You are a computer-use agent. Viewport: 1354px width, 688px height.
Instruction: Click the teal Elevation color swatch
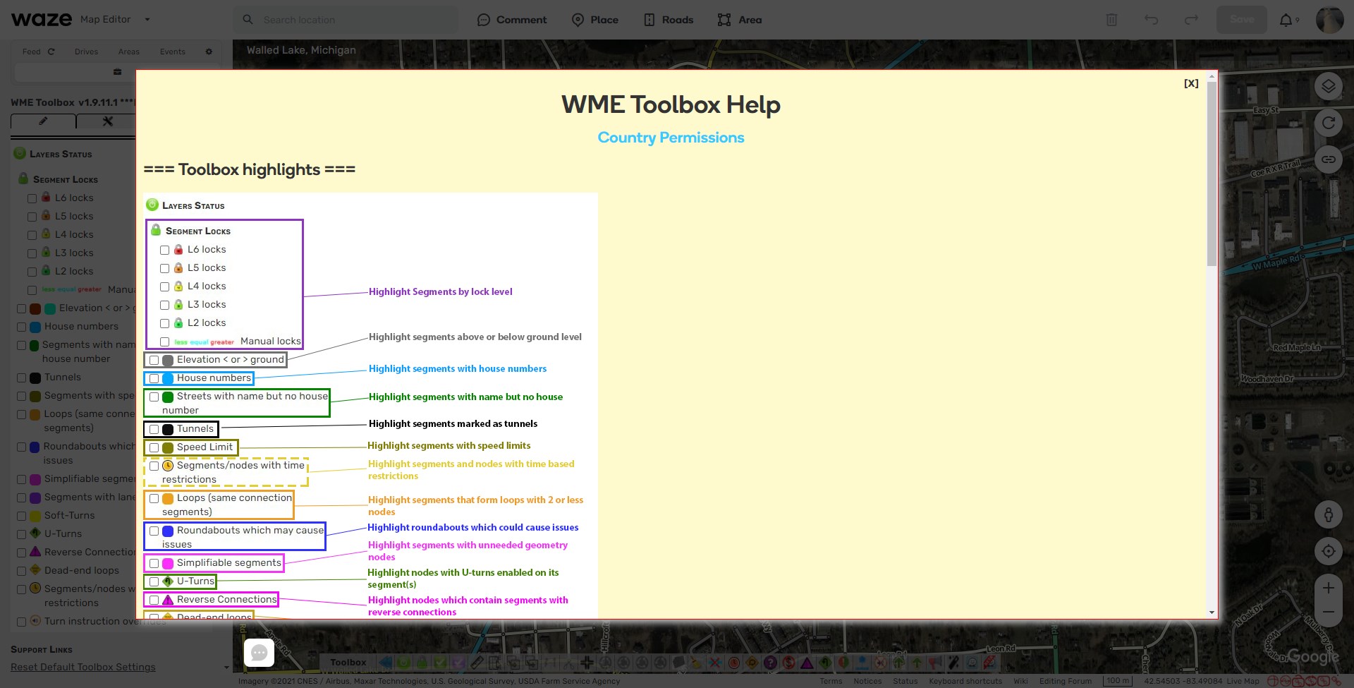coord(50,309)
